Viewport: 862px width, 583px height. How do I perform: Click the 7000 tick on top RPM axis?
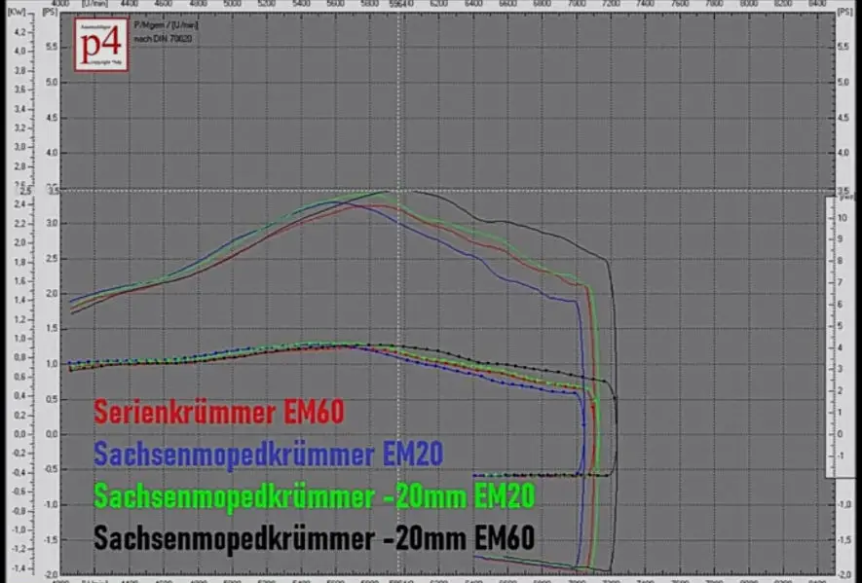pos(578,4)
